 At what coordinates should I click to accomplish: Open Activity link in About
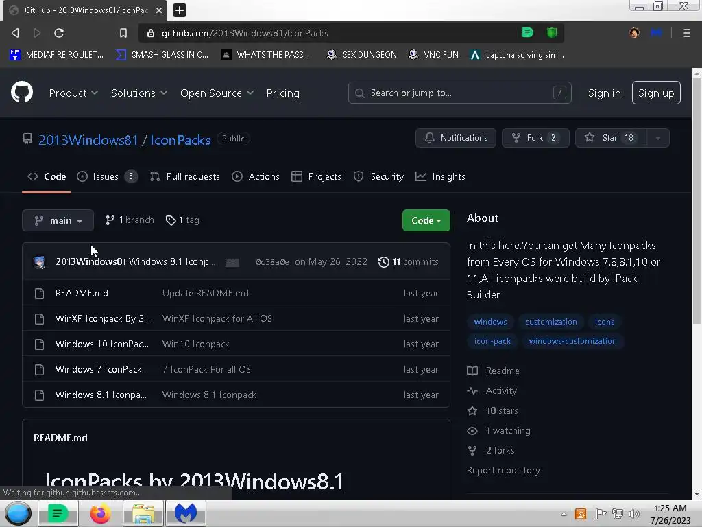[492, 390]
